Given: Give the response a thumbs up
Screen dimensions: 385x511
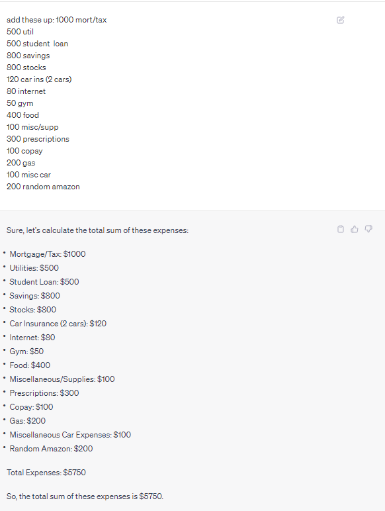Looking at the screenshot, I should click(355, 229).
